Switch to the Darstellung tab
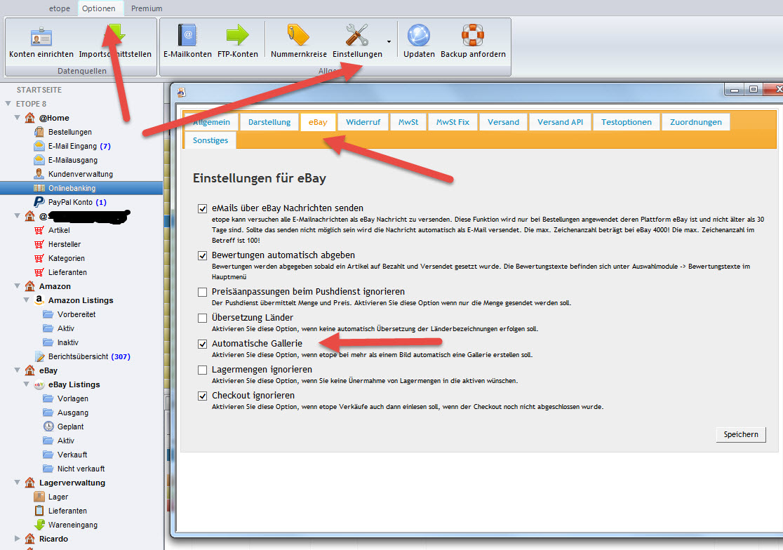 tap(269, 122)
